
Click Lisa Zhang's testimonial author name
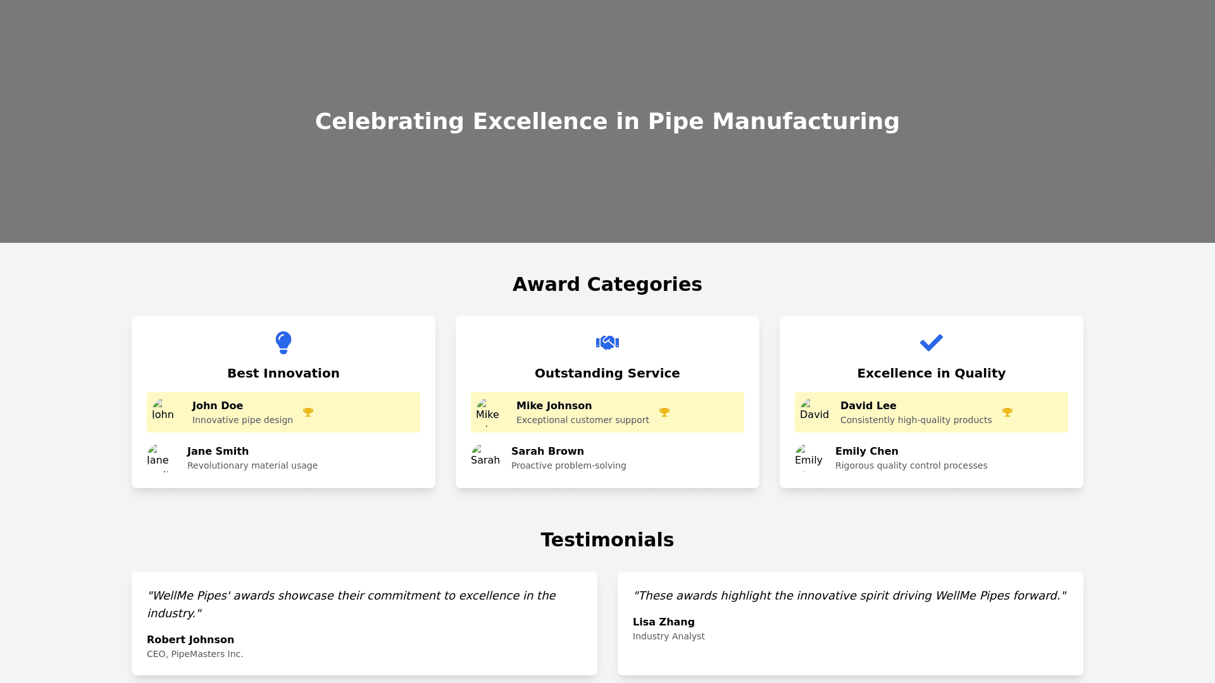pos(663,622)
